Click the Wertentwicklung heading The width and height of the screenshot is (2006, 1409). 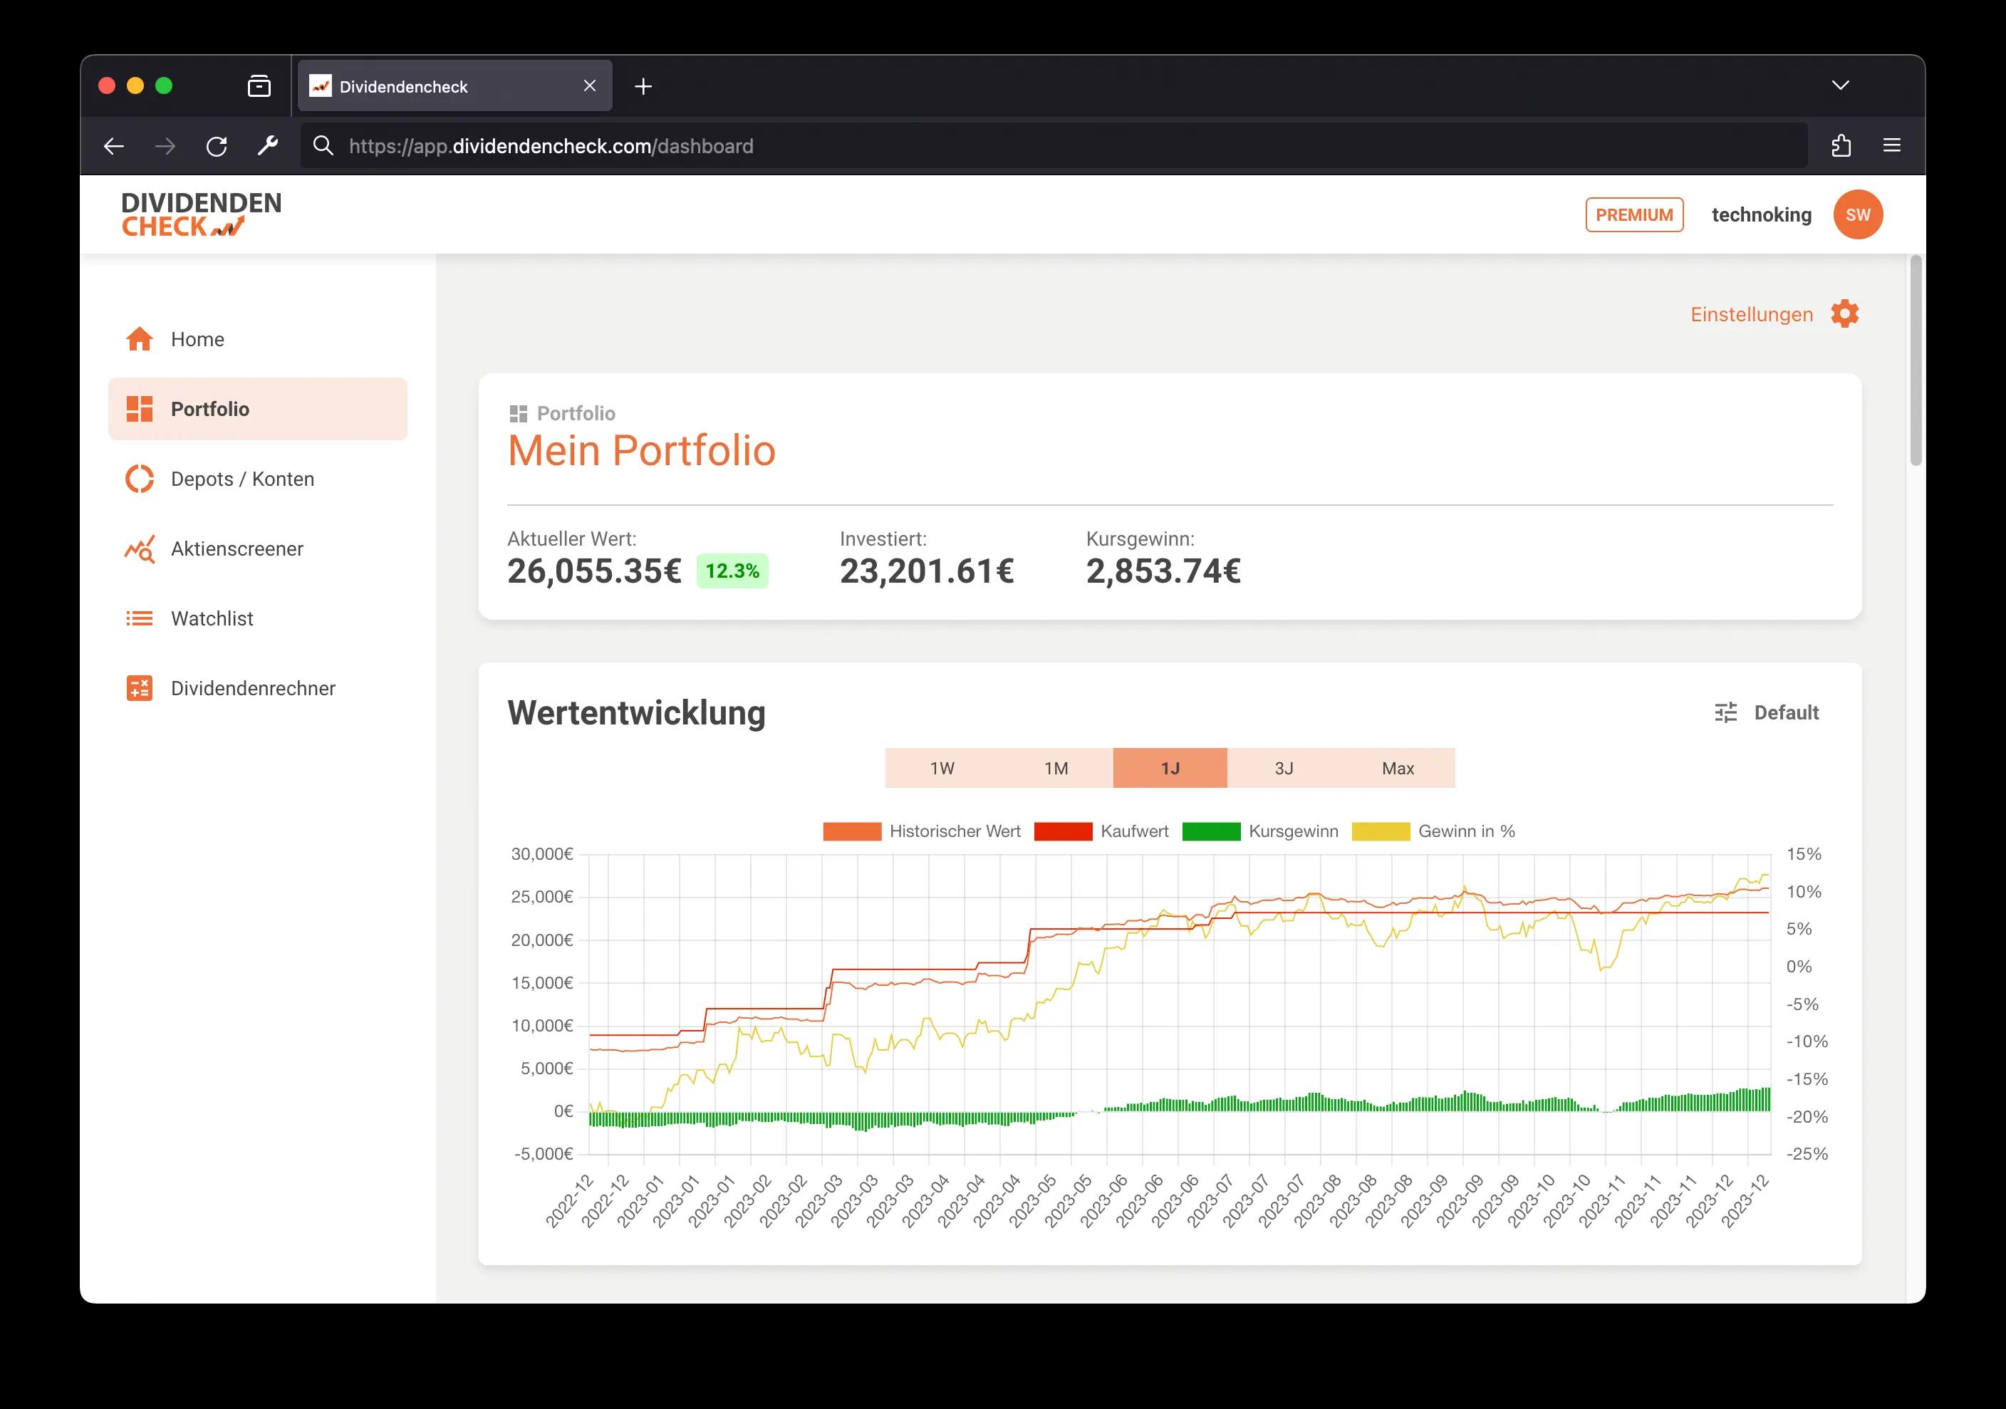point(636,713)
